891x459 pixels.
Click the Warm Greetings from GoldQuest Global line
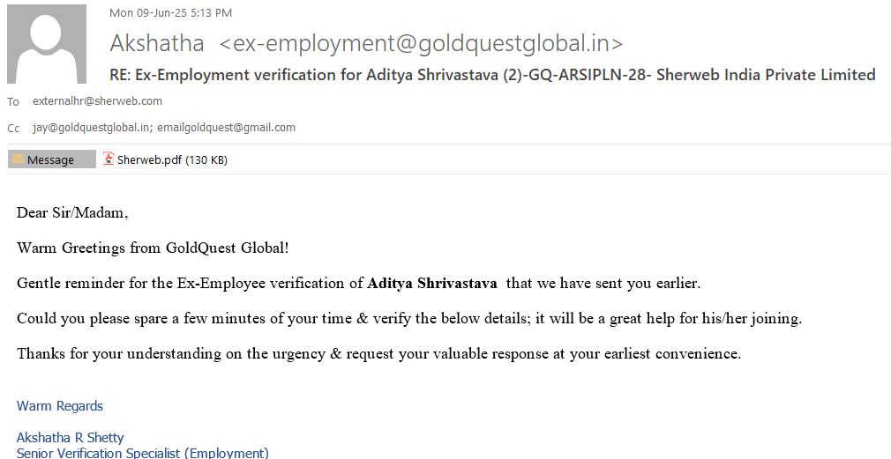pyautogui.click(x=153, y=248)
